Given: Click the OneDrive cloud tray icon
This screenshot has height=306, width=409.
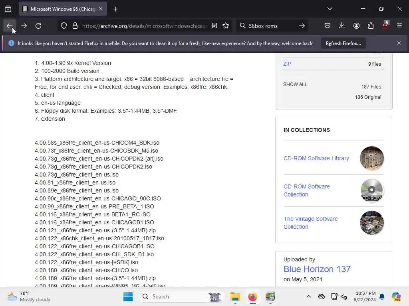Looking at the screenshot, I should pos(322,296).
